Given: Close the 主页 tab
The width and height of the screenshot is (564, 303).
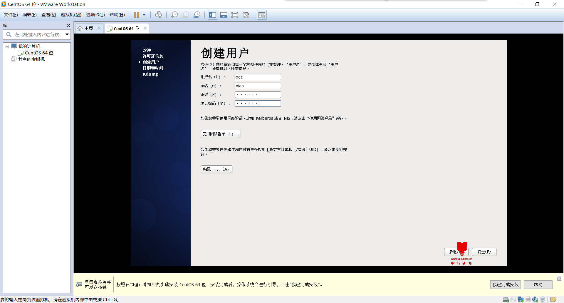Looking at the screenshot, I should click(99, 29).
